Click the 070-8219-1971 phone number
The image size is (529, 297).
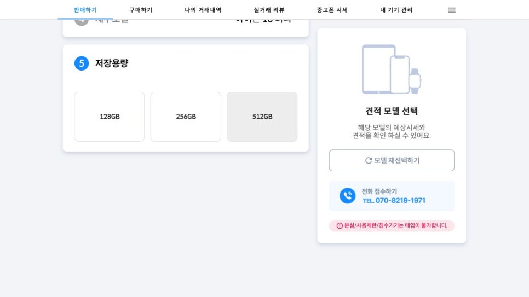click(x=400, y=201)
